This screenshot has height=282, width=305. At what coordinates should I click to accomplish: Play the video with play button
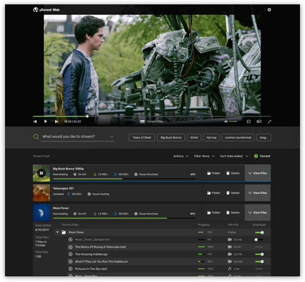[x=46, y=121]
